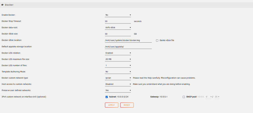This screenshot has width=253, height=113.
Task: Open the Enable Docker dropdown
Action: (118, 15)
